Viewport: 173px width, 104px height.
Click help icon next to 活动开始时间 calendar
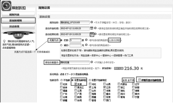pos(95,28)
